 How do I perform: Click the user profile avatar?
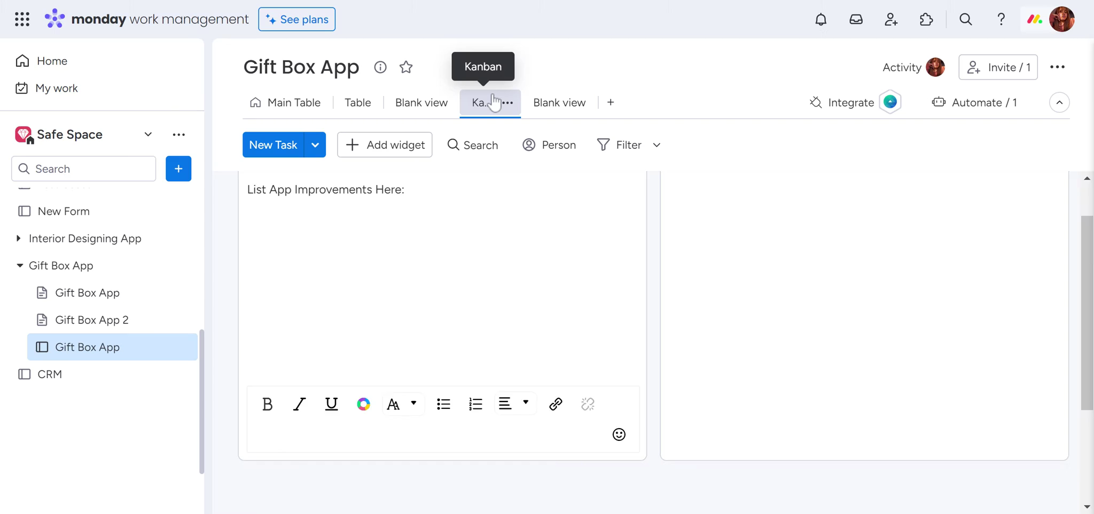pos(1061,19)
